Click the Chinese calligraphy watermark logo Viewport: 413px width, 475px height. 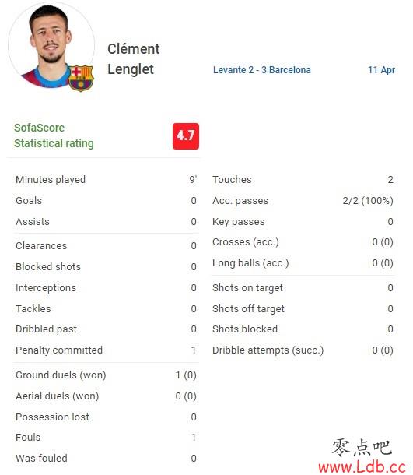362,448
